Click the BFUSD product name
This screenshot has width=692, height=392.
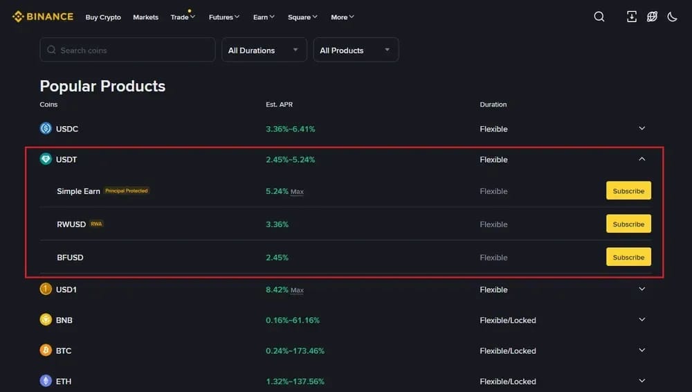click(70, 257)
